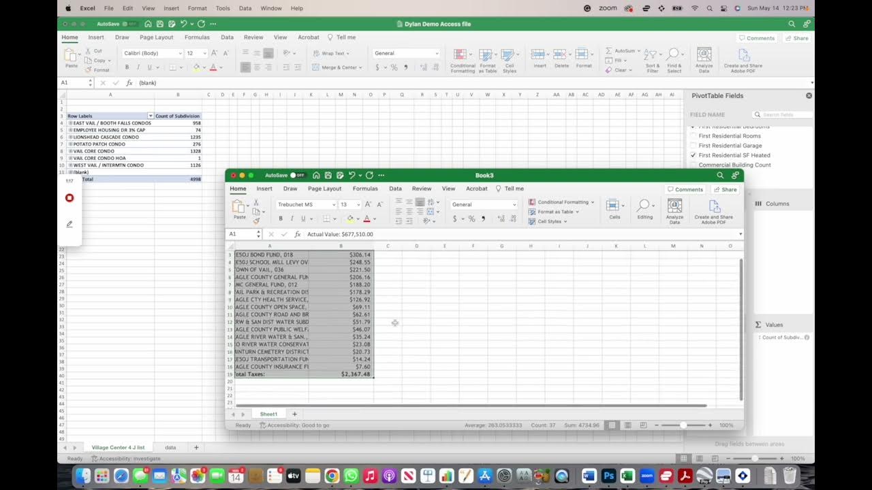Open Calibri (Body) font dropdown
The width and height of the screenshot is (872, 490).
(x=180, y=53)
